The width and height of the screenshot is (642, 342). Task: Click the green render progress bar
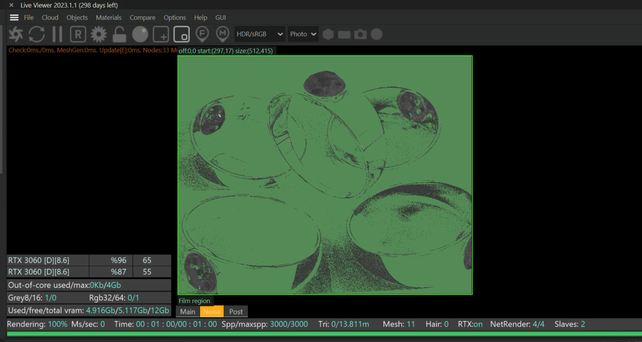click(323, 334)
